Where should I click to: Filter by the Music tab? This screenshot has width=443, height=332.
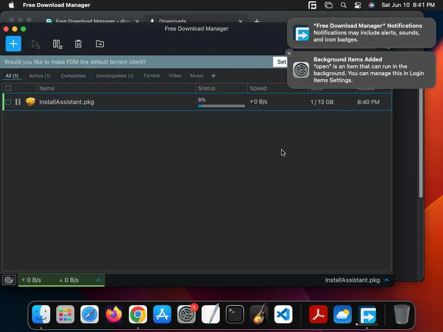pyautogui.click(x=197, y=76)
